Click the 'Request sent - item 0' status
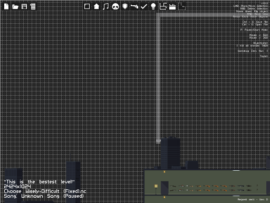The image size is (270, 203). [x=253, y=199]
